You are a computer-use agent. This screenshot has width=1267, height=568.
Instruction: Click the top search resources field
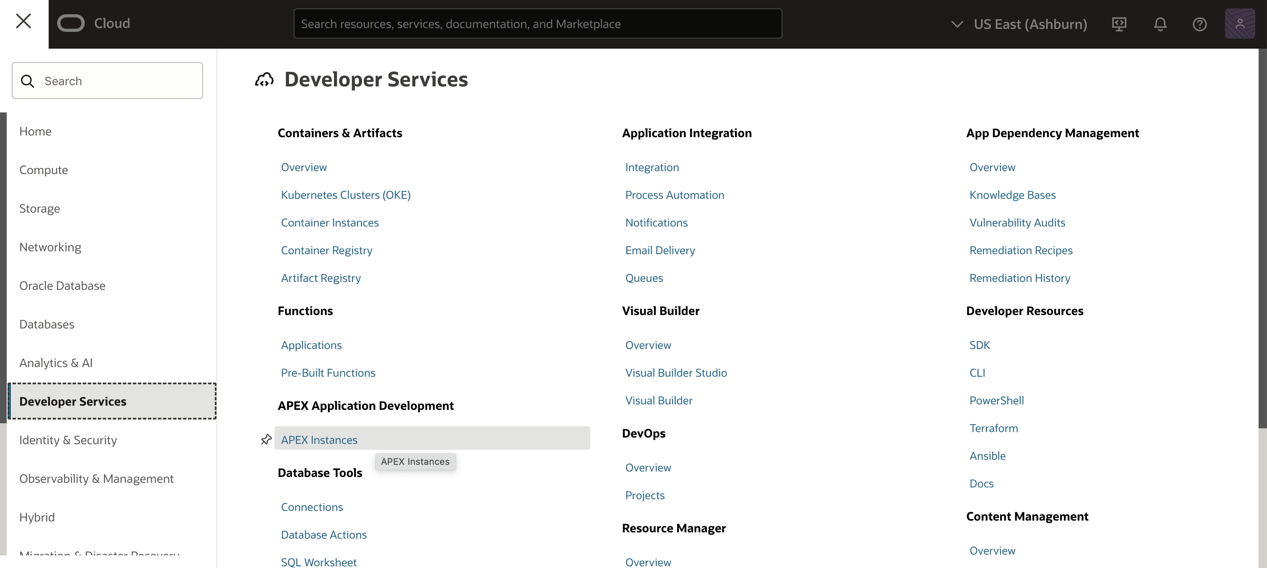click(x=537, y=23)
